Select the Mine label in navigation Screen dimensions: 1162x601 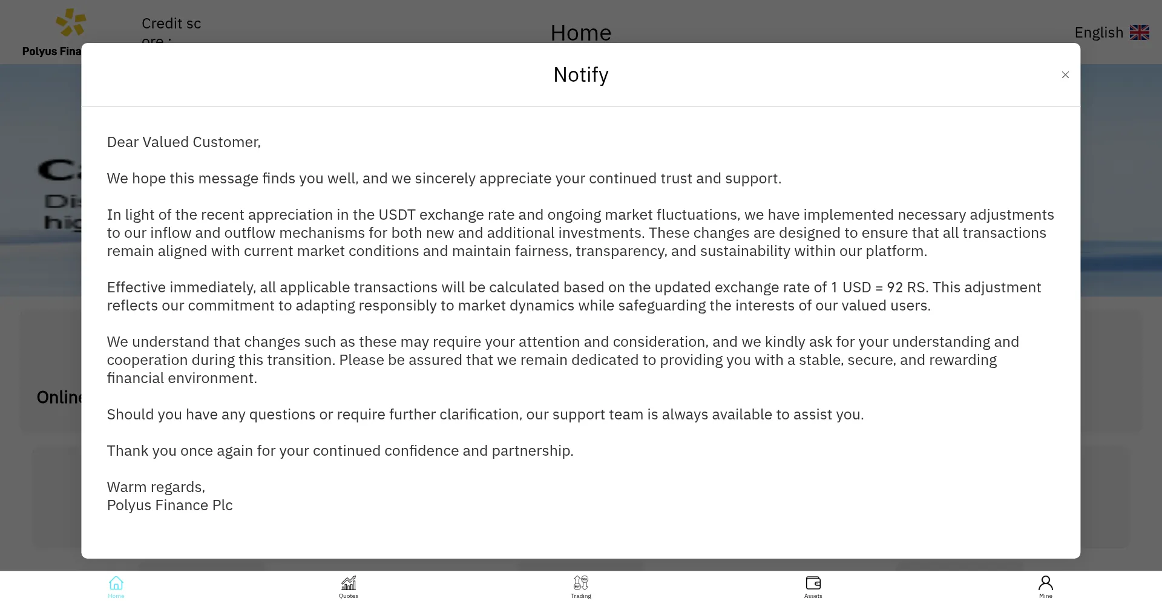(x=1046, y=596)
